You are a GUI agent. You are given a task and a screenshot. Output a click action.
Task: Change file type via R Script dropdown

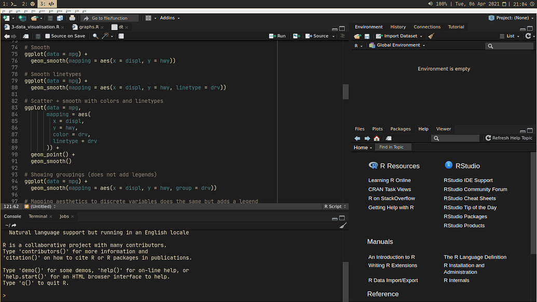click(x=335, y=207)
